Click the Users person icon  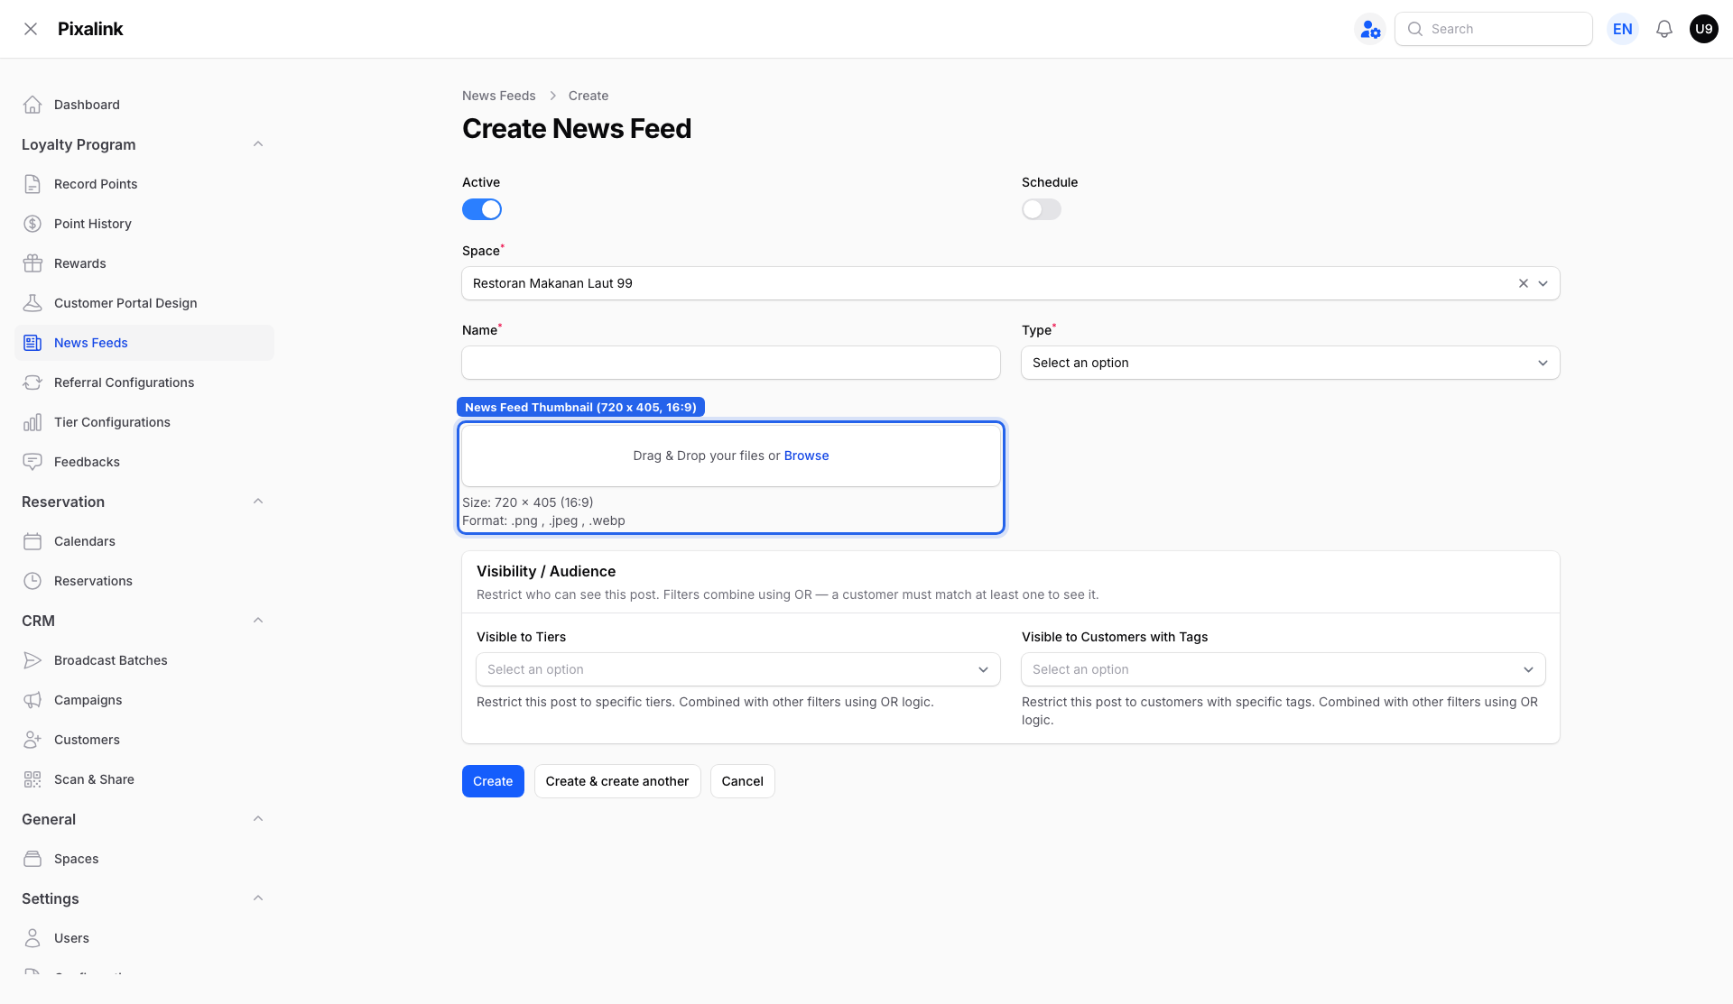click(32, 938)
